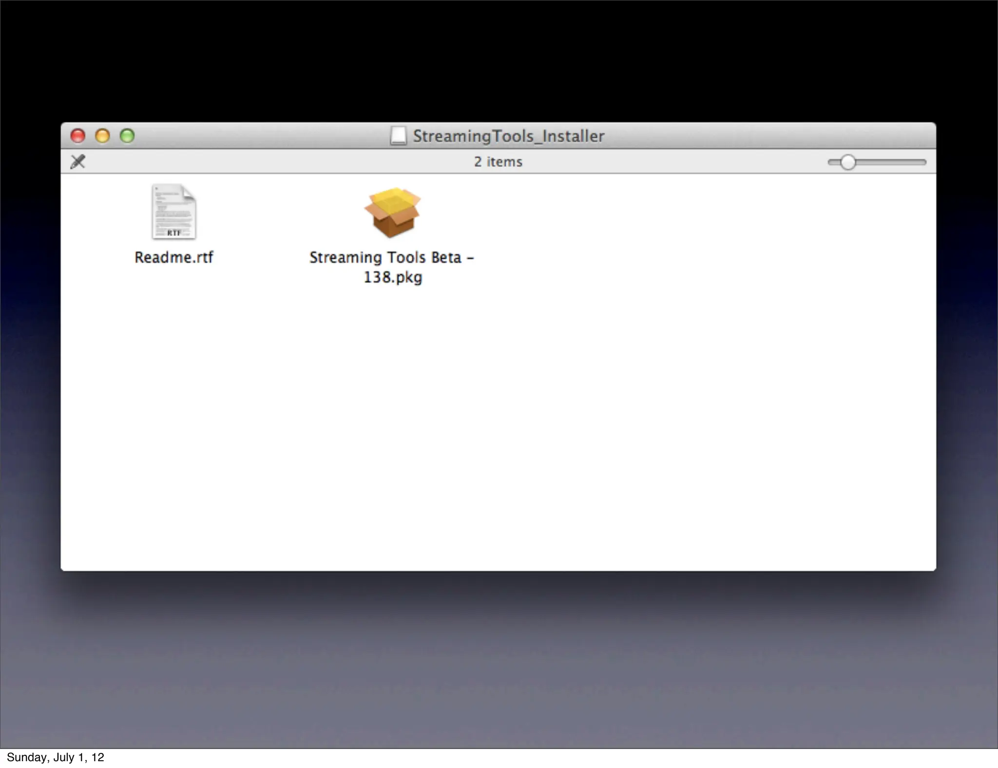Zoom the window with the green button
Viewport: 998px width, 768px height.
[127, 135]
